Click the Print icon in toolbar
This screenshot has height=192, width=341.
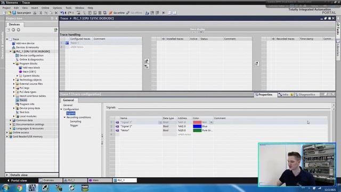tap(35, 13)
